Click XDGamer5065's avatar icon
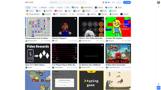 click(80, 67)
